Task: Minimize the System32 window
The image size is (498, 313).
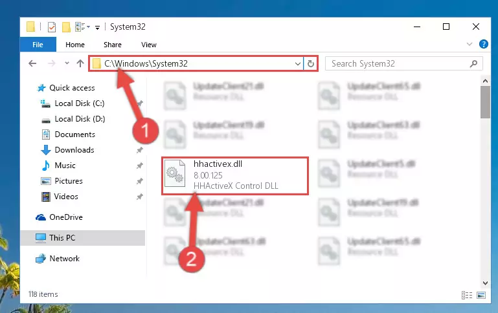Action: [x=417, y=27]
